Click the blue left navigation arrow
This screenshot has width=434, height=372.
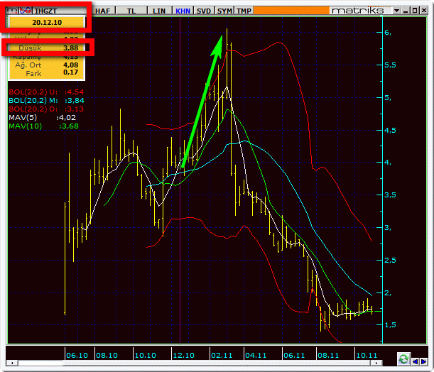(415, 361)
